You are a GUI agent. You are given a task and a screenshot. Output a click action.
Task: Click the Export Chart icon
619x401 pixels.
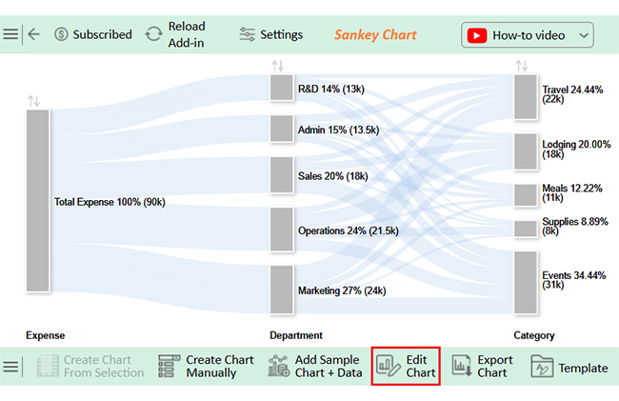(x=462, y=365)
